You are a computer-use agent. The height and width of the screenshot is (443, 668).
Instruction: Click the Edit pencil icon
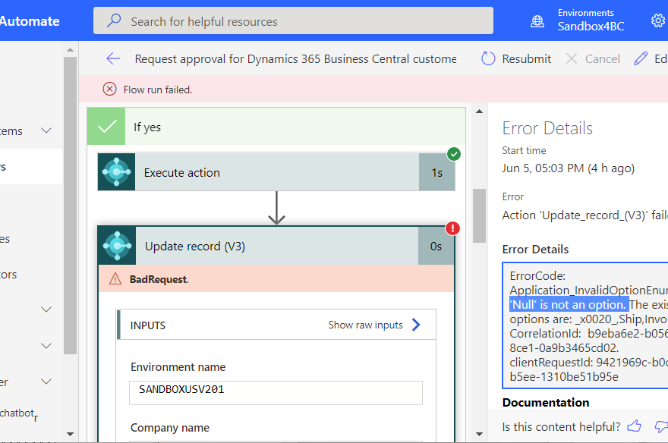coord(641,58)
